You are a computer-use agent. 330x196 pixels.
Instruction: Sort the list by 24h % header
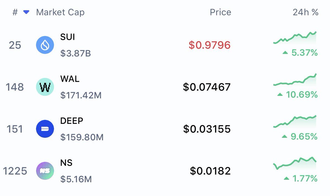pos(305,12)
